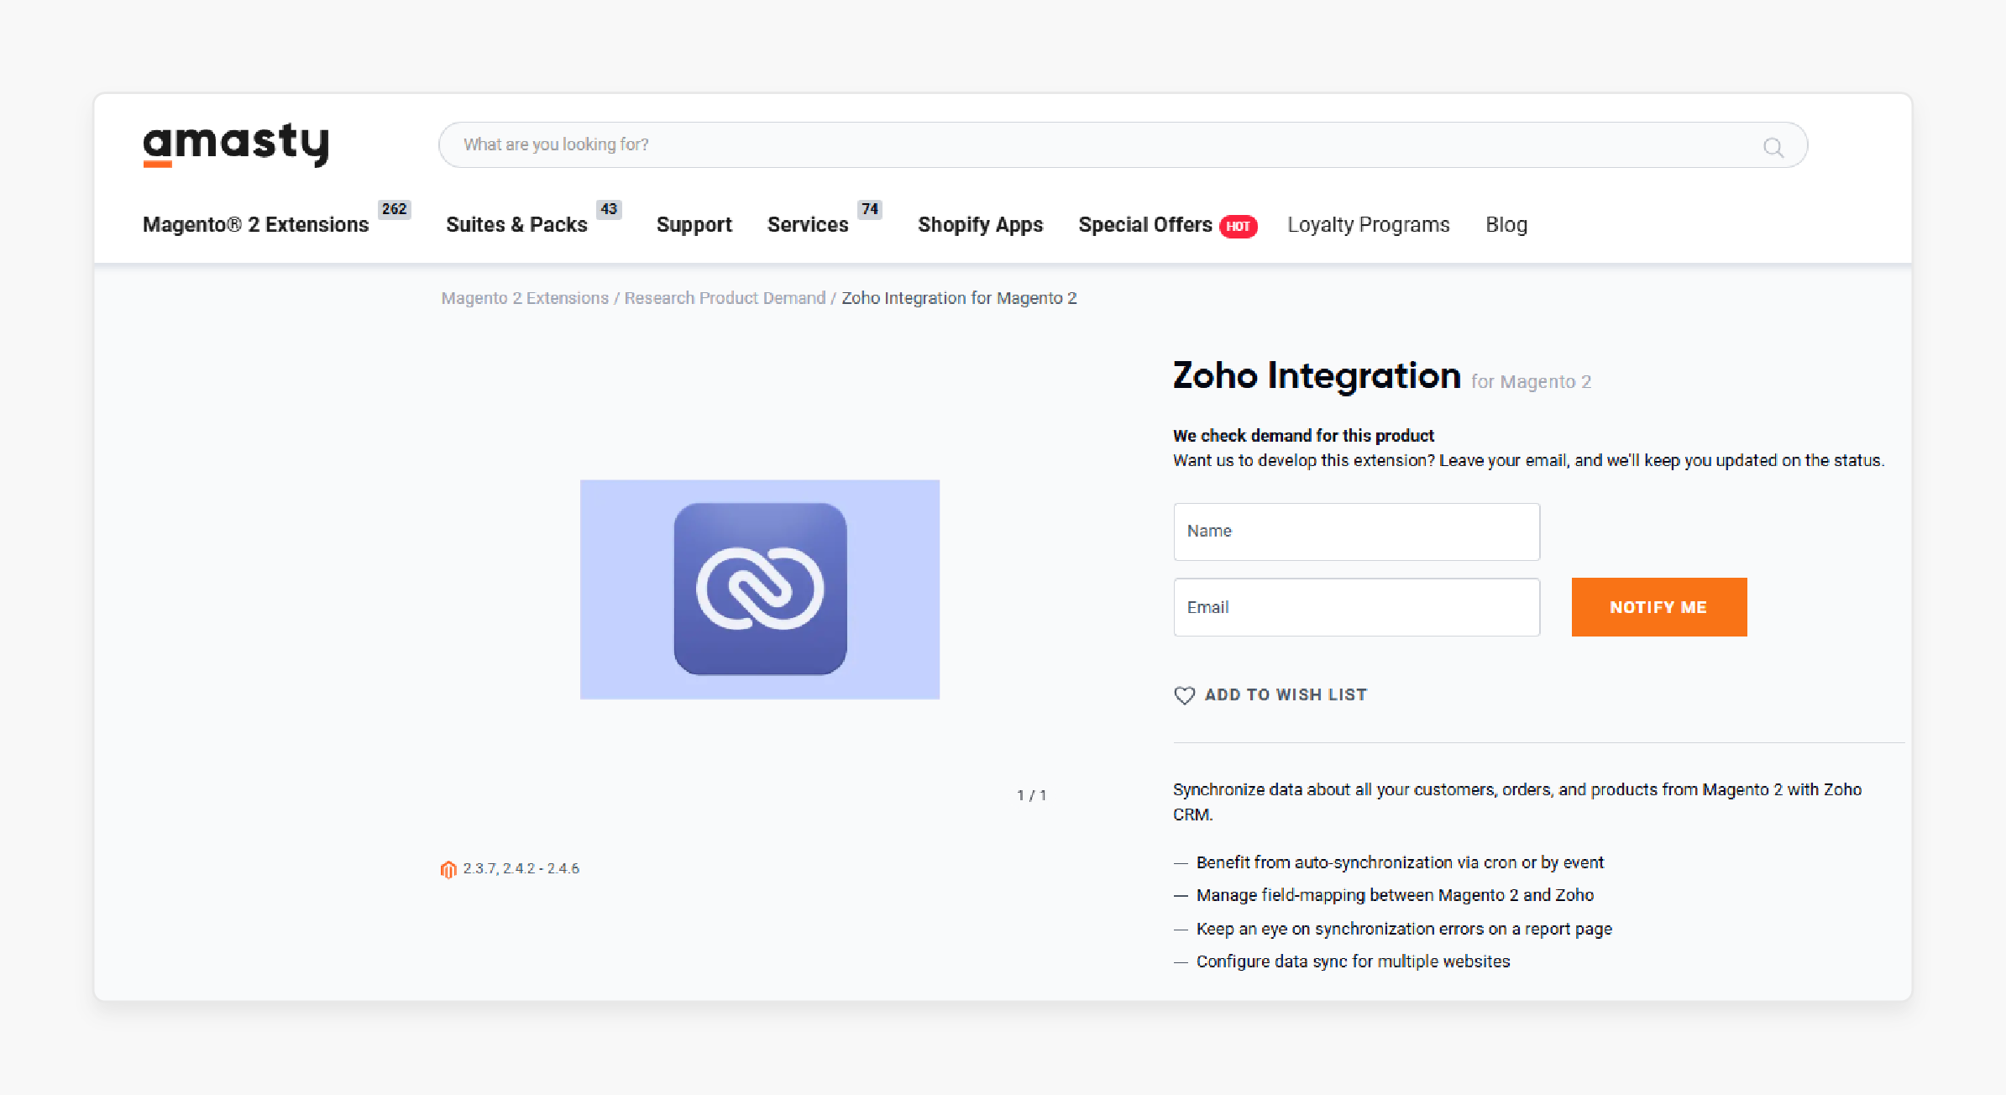Open the Support menu item
This screenshot has width=2006, height=1095.
click(694, 225)
